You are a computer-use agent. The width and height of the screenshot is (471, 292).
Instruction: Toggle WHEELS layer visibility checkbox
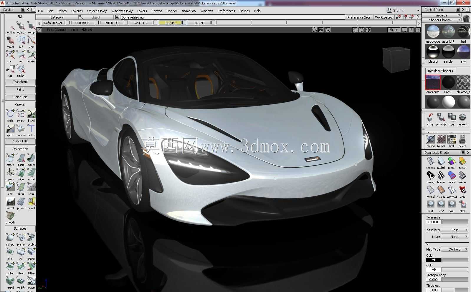(155, 23)
